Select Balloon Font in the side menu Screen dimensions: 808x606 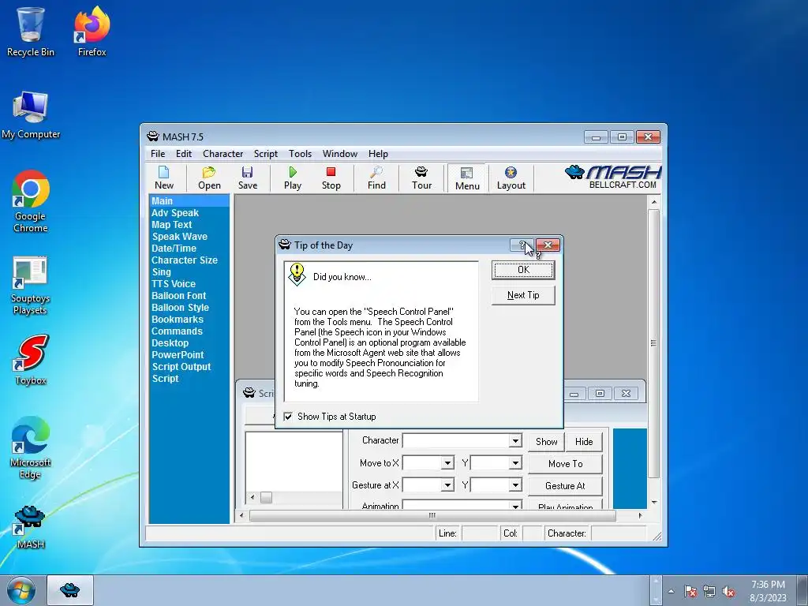coord(178,296)
